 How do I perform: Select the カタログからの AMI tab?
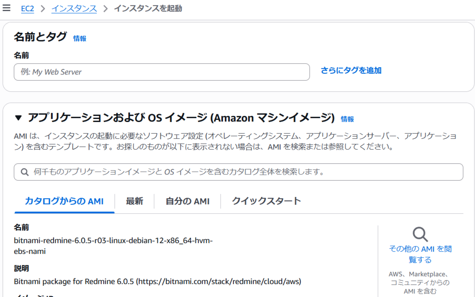click(64, 201)
